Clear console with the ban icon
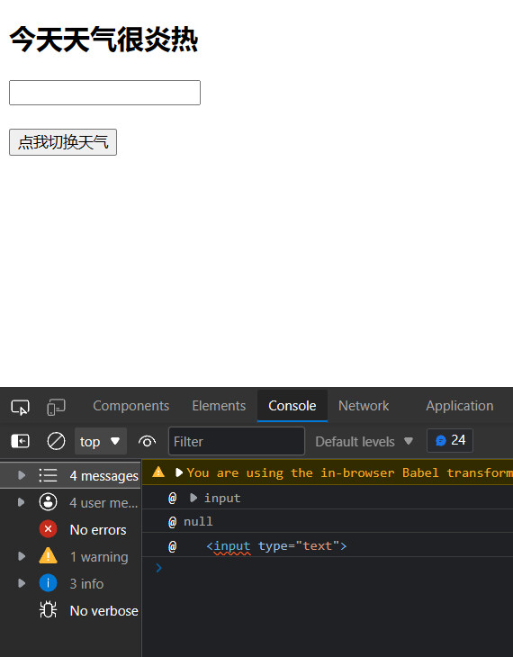Screen dimensions: 513x657 56,441
